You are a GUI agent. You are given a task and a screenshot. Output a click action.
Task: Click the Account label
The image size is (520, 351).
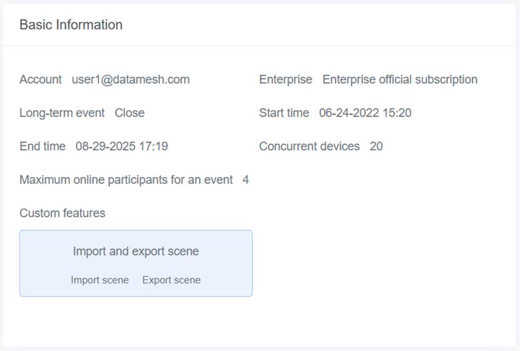click(x=41, y=79)
